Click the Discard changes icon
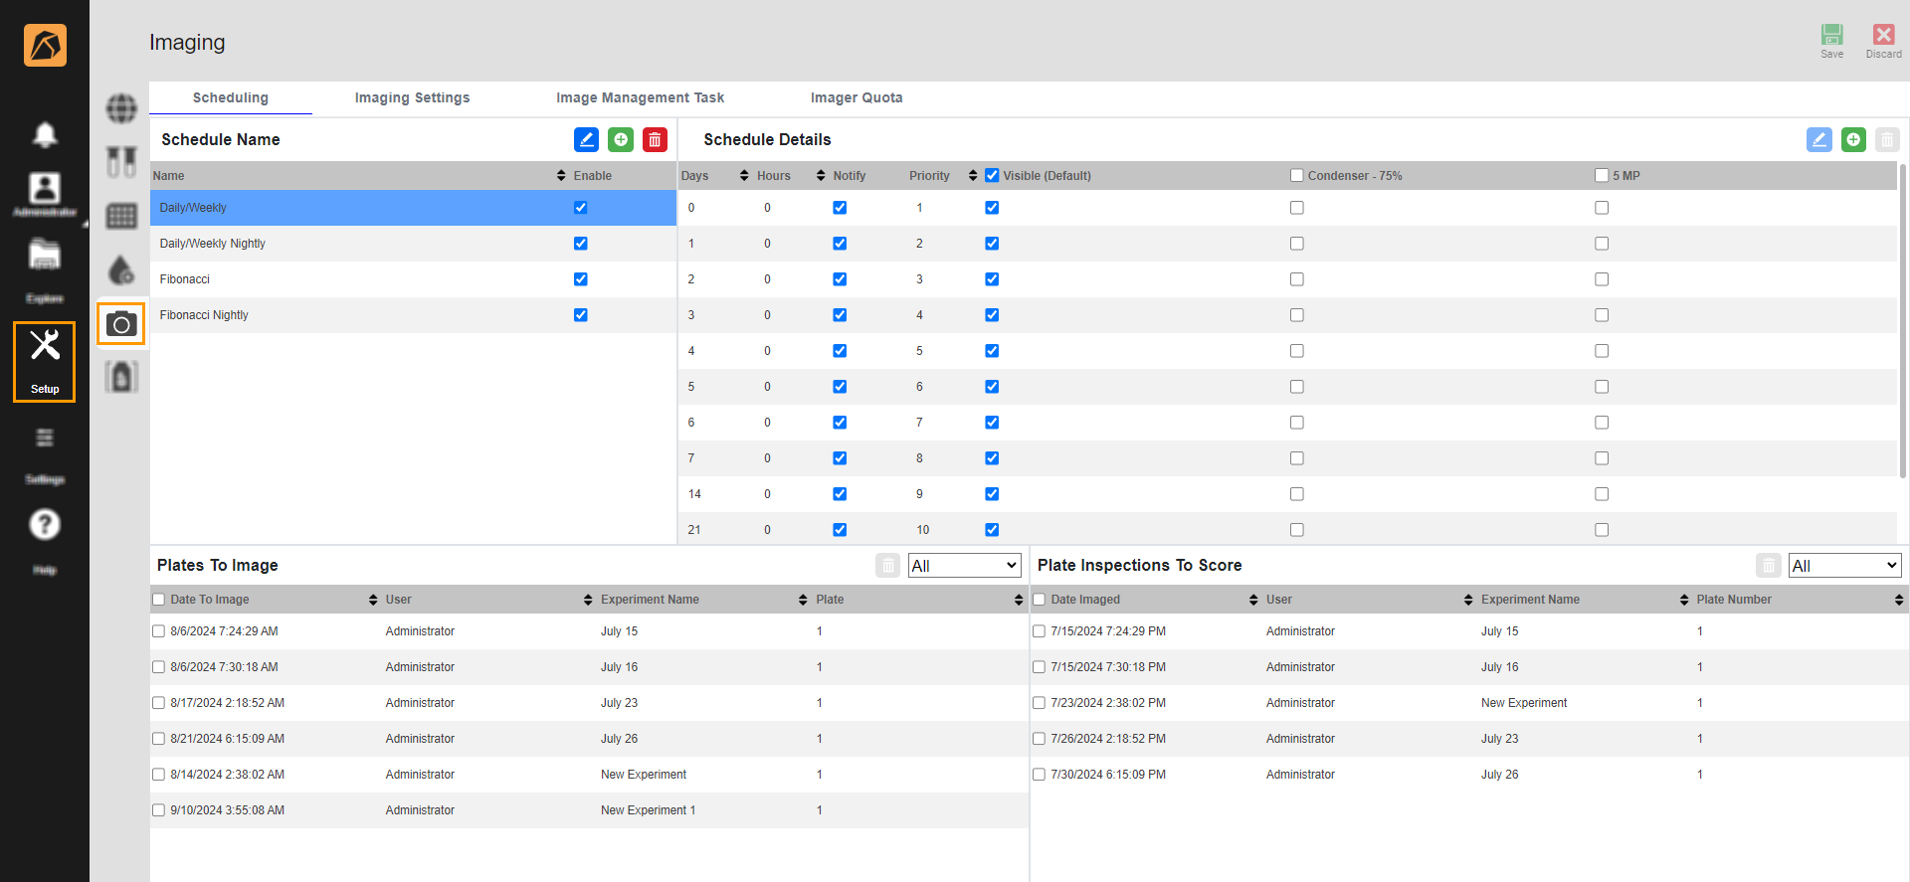This screenshot has height=882, width=1910. 1883,36
